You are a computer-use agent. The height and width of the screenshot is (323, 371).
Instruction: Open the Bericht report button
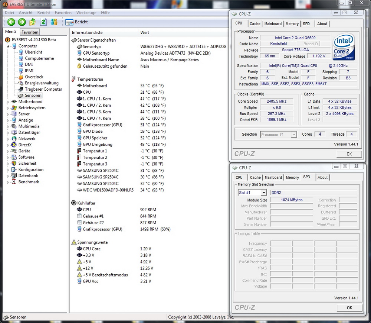pyautogui.click(x=76, y=22)
